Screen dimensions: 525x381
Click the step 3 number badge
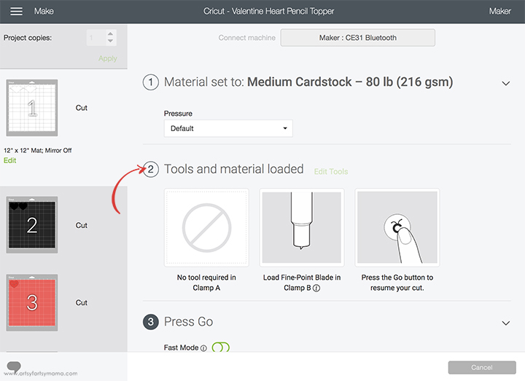151,322
